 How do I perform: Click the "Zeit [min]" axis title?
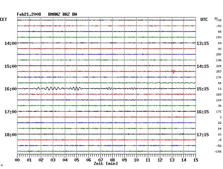(106, 164)
